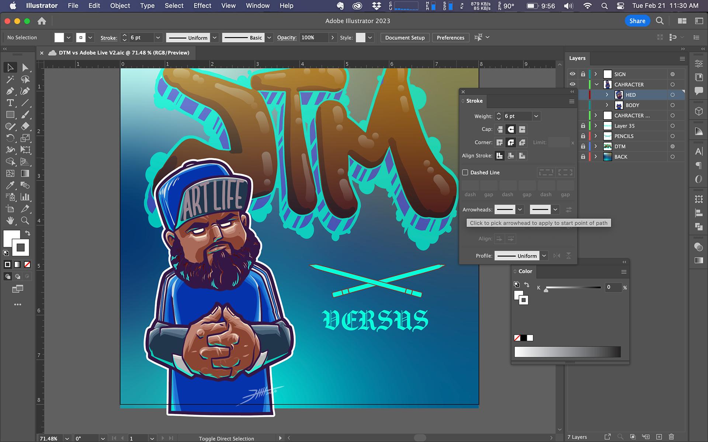
Task: Swap fill and stroke colors
Action: tap(28, 233)
